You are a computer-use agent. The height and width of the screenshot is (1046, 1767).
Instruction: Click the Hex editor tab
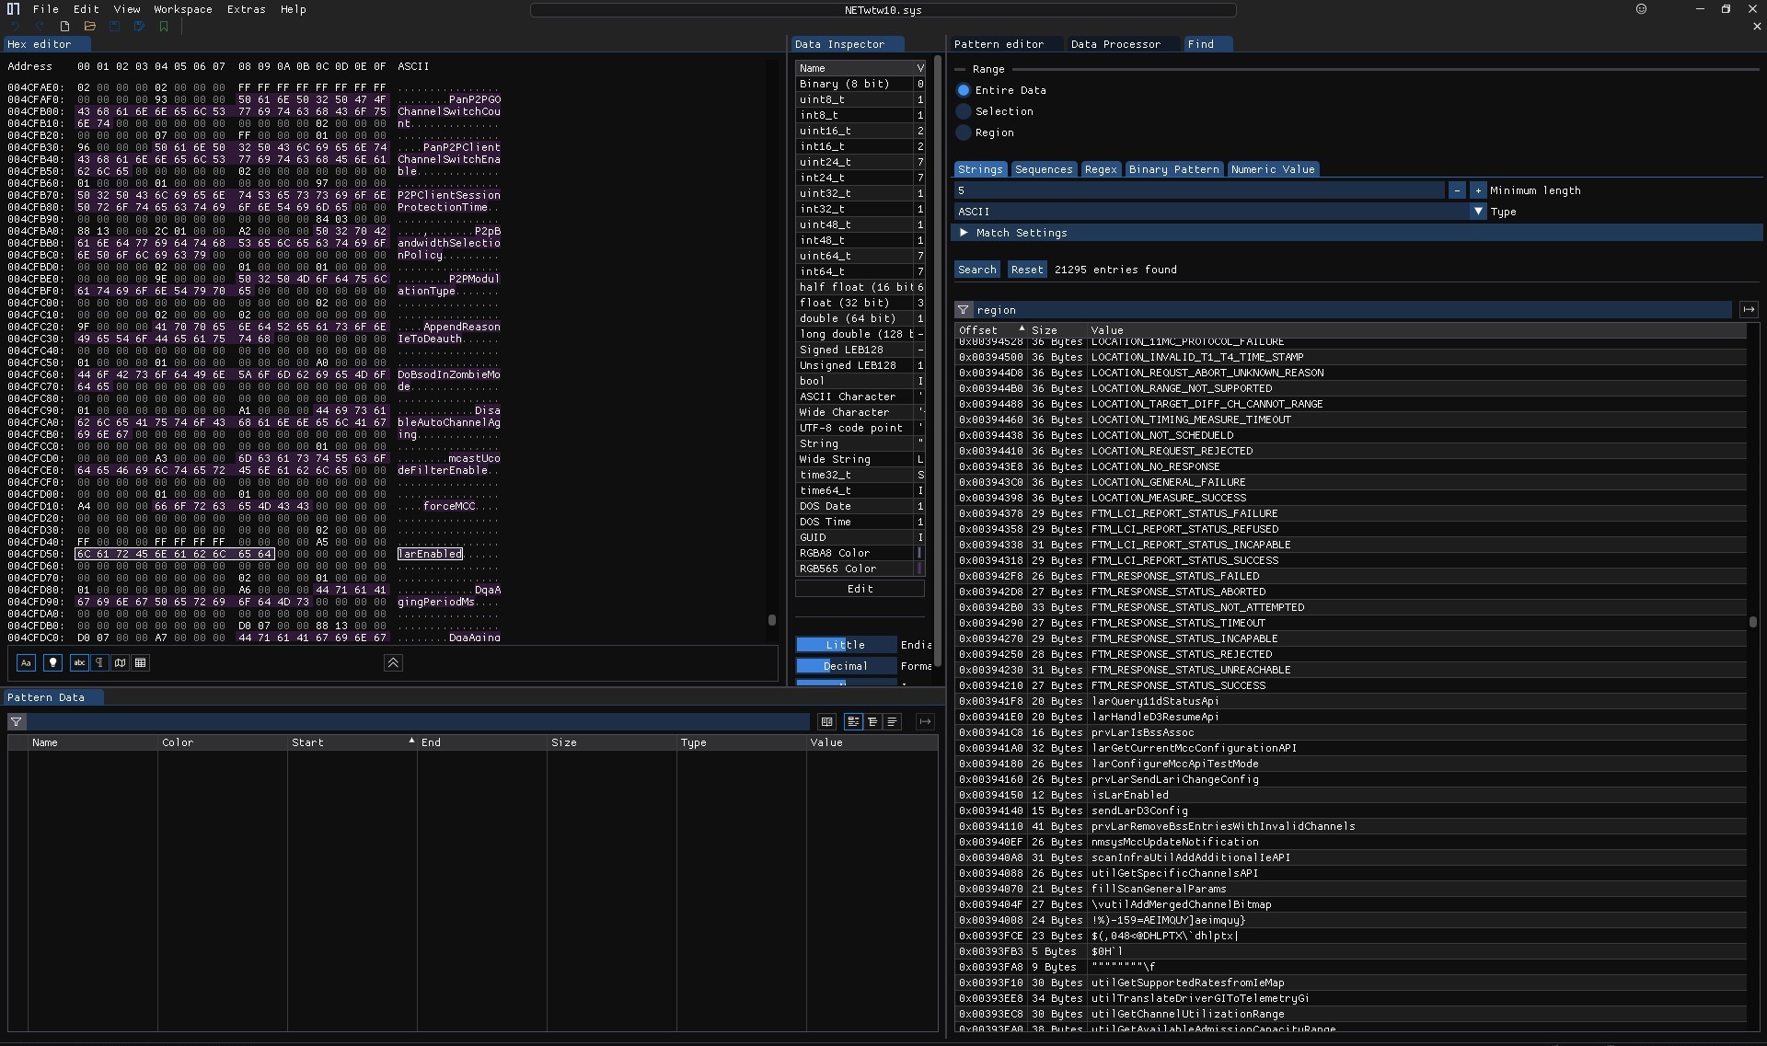pyautogui.click(x=39, y=43)
